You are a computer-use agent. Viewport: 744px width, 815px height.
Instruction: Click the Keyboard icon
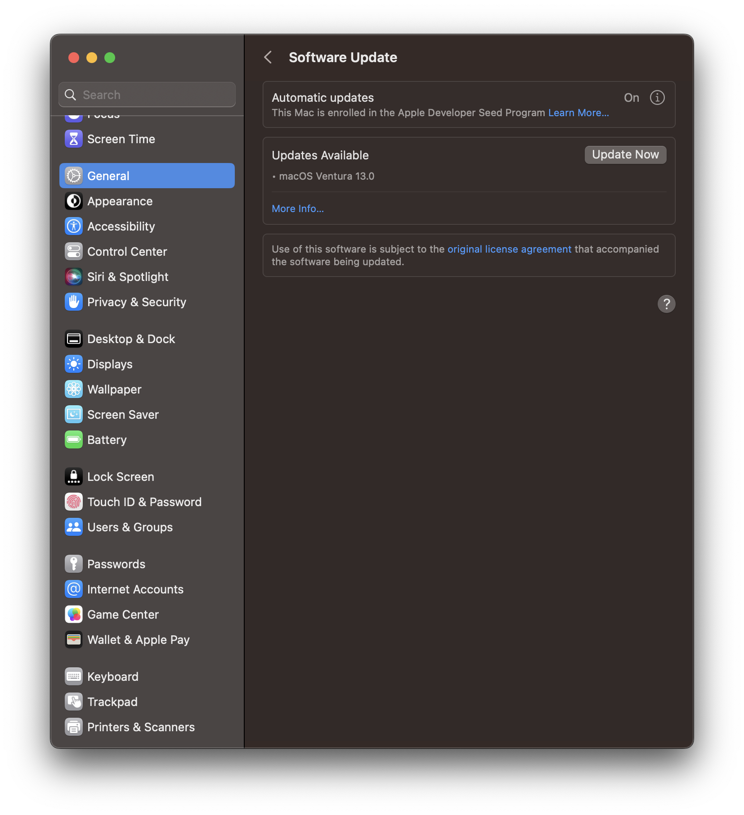tap(74, 677)
